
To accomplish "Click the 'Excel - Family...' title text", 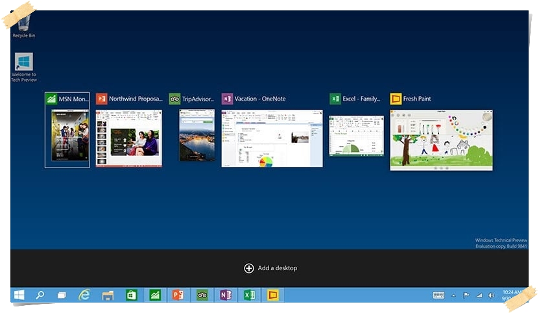I will (x=361, y=99).
